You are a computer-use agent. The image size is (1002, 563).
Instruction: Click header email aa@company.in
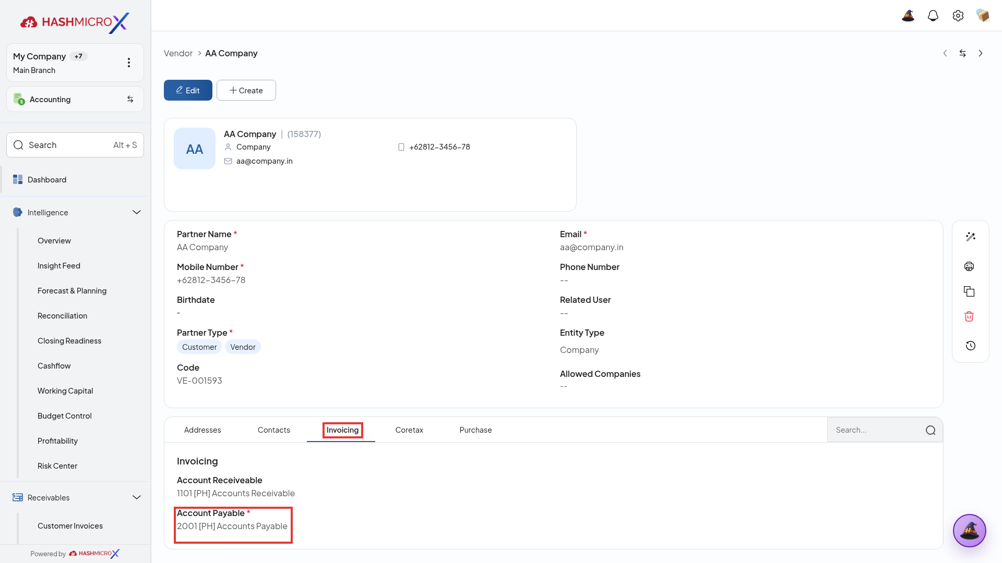pyautogui.click(x=264, y=161)
